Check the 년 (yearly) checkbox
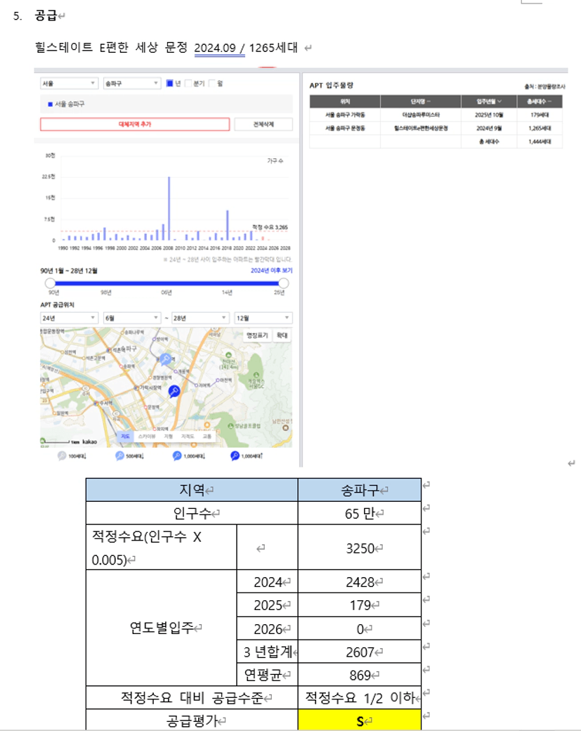This screenshot has height=731, width=581. [x=170, y=84]
